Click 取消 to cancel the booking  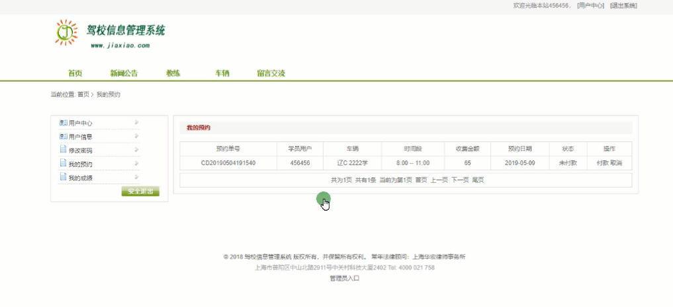pos(616,163)
